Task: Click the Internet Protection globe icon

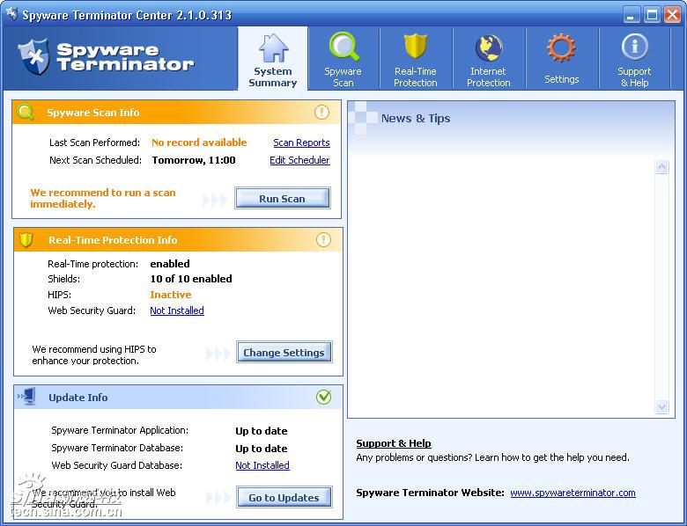Action: tap(489, 47)
